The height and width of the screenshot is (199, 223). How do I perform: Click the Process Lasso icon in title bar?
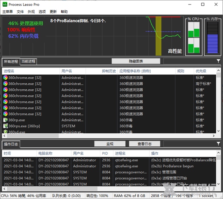click(4, 4)
